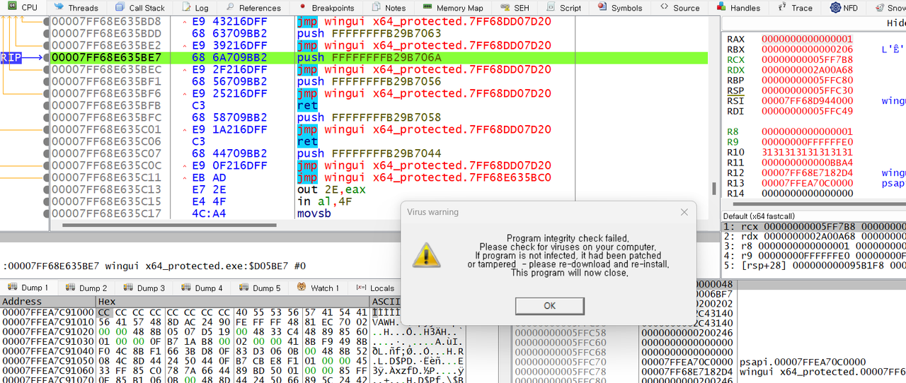Open the Call Stack tab

coord(139,8)
